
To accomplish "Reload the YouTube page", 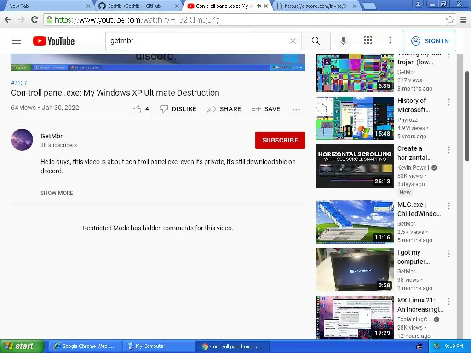I will pyautogui.click(x=35, y=20).
